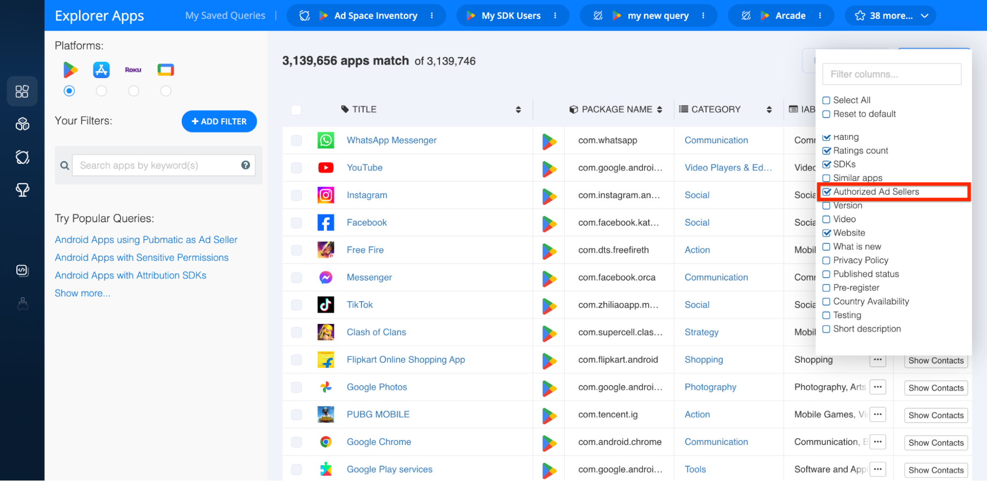This screenshot has height=481, width=987.
Task: Open the Flipkart Online Shopping App link
Action: (x=406, y=360)
